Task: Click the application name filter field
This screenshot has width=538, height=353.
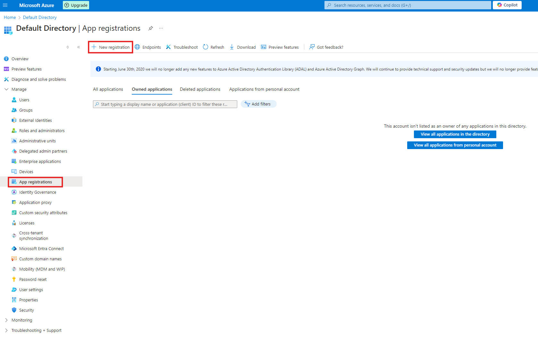Action: point(165,104)
